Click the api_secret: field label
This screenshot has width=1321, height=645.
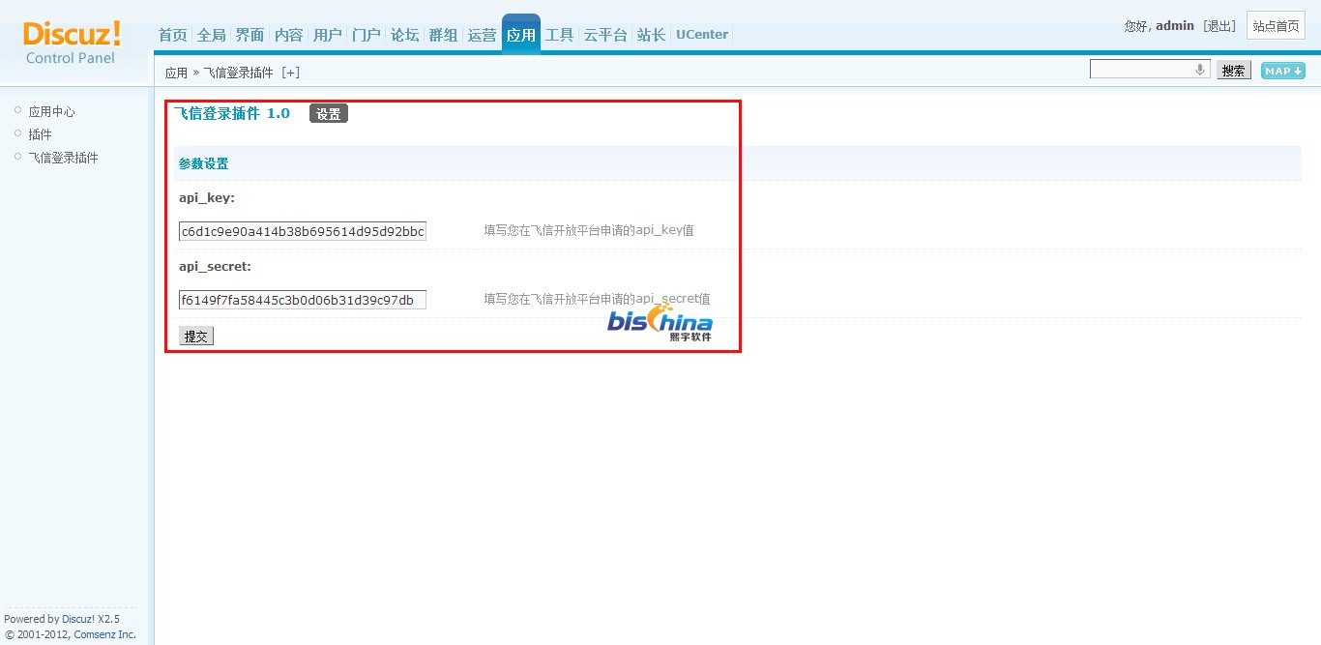click(x=215, y=266)
